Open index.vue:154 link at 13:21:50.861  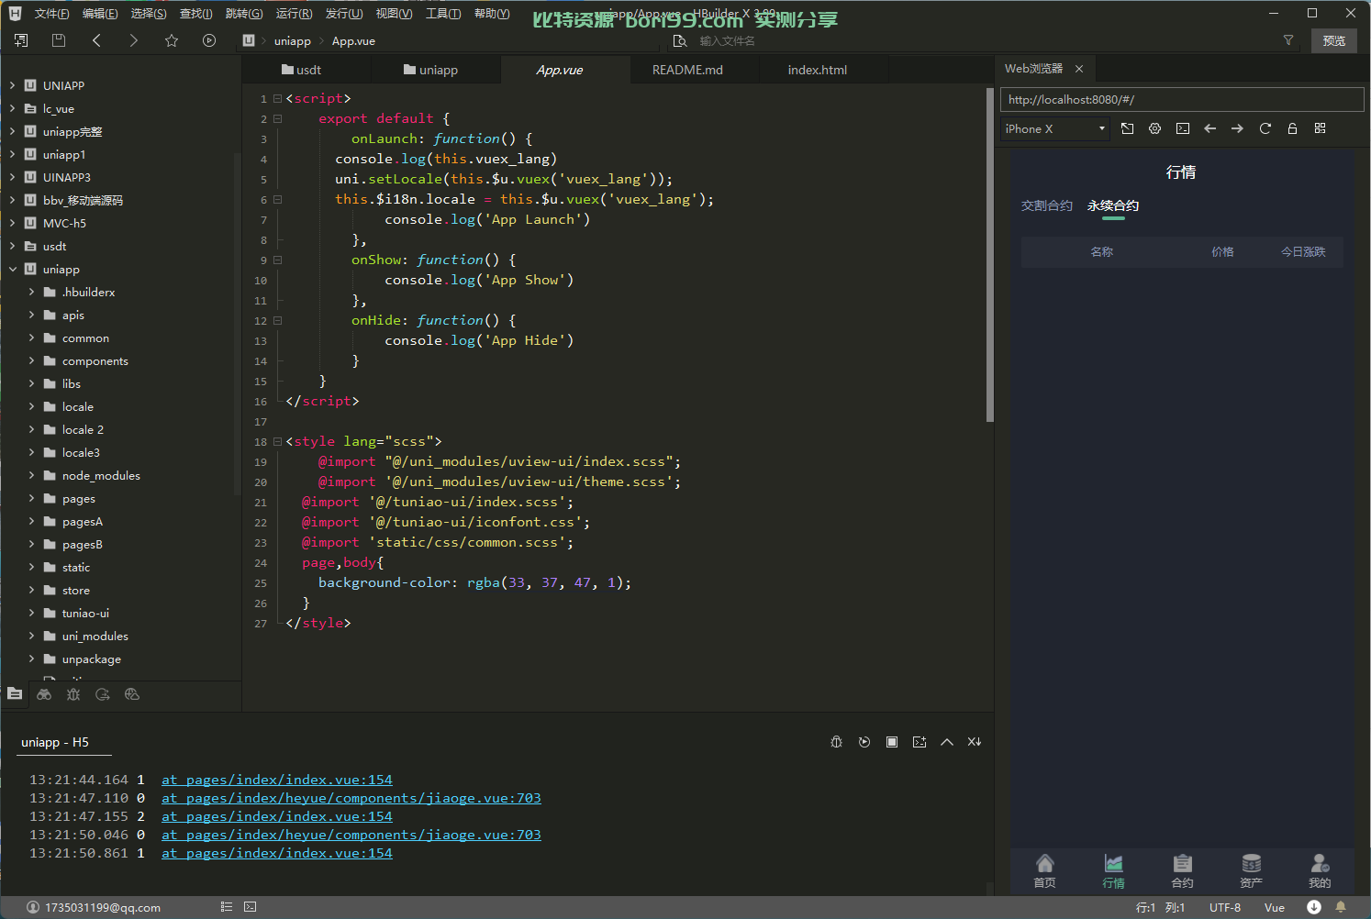pyautogui.click(x=277, y=853)
